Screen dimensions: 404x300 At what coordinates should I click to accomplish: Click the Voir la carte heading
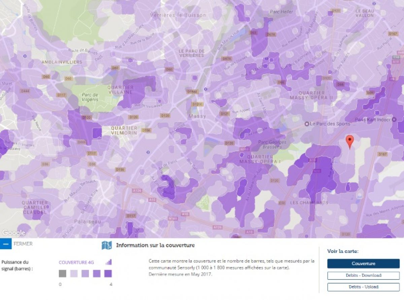[343, 251]
